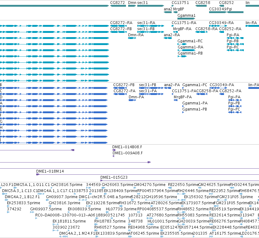
Task: Select transcript Dmn-RA
Action: pyautogui.click(x=136, y=35)
